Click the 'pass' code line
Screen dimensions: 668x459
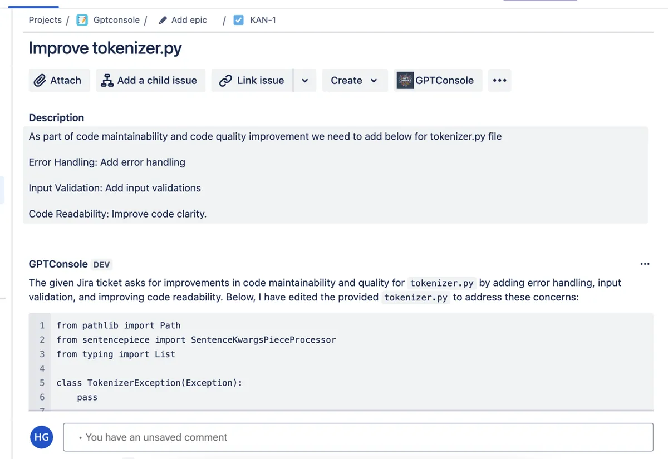(x=87, y=397)
